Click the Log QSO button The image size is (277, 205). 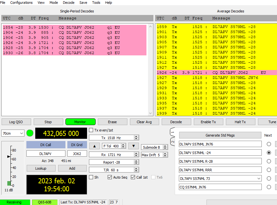point(16,122)
